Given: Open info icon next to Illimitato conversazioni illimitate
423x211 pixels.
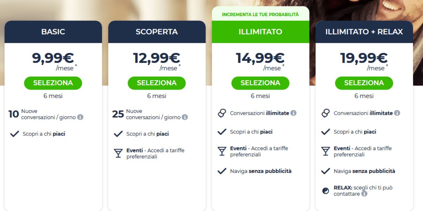Looking at the screenshot, I should pos(294,113).
